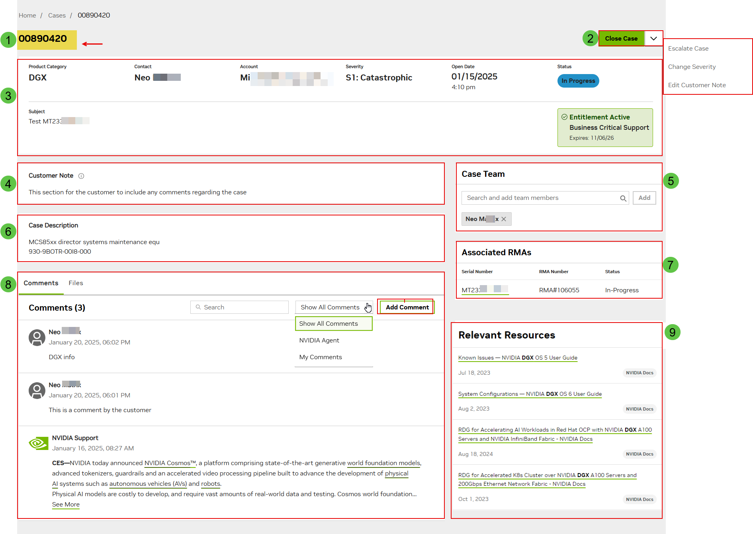Switch to the Files tab

pyautogui.click(x=76, y=283)
